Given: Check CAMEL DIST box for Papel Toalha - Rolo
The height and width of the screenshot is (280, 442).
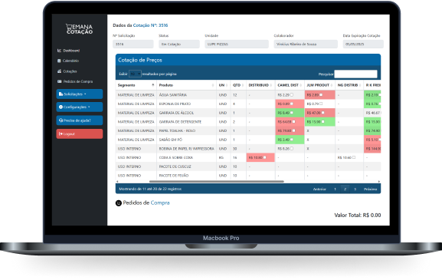Looking at the screenshot, I should (293, 130).
